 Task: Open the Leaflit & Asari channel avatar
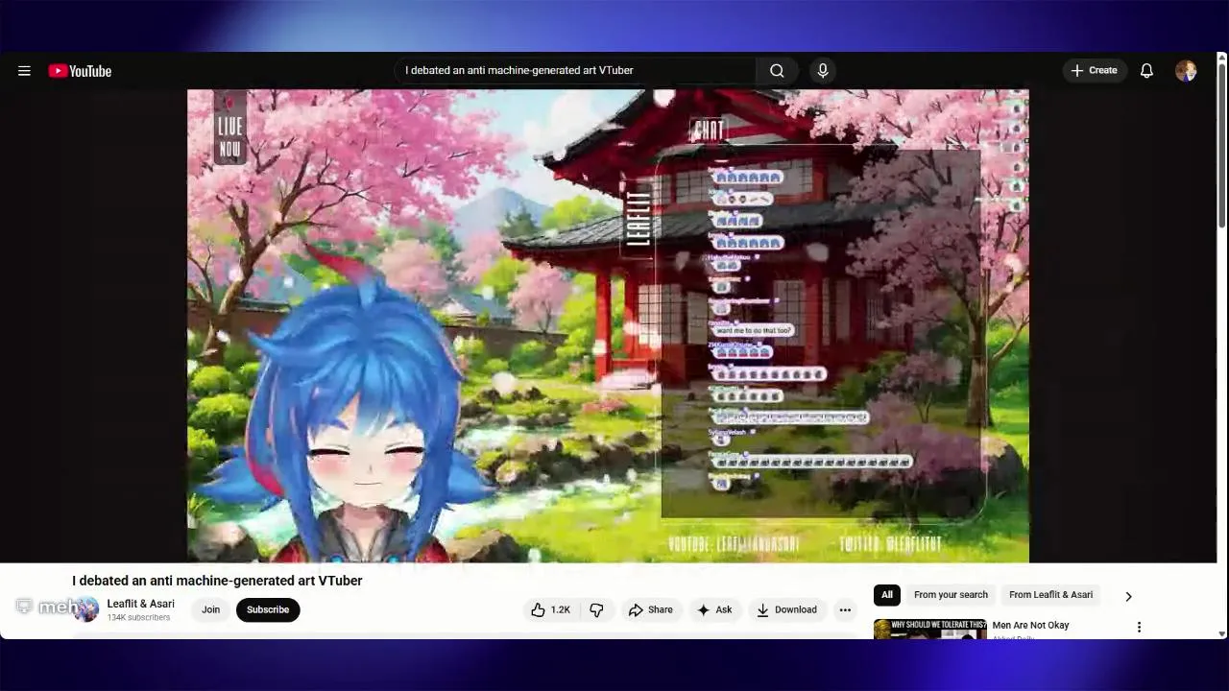tap(86, 609)
